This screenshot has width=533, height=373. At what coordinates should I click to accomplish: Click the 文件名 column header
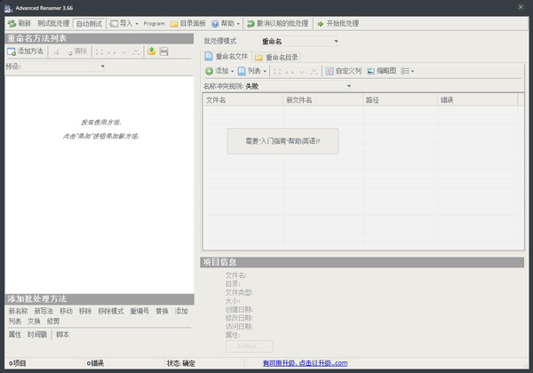(x=243, y=99)
